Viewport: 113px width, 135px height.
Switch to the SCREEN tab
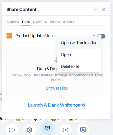click(x=13, y=22)
